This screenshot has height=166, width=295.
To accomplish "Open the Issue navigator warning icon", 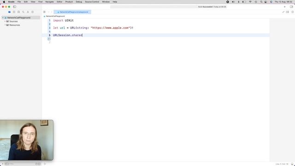I will [x=28, y=12].
